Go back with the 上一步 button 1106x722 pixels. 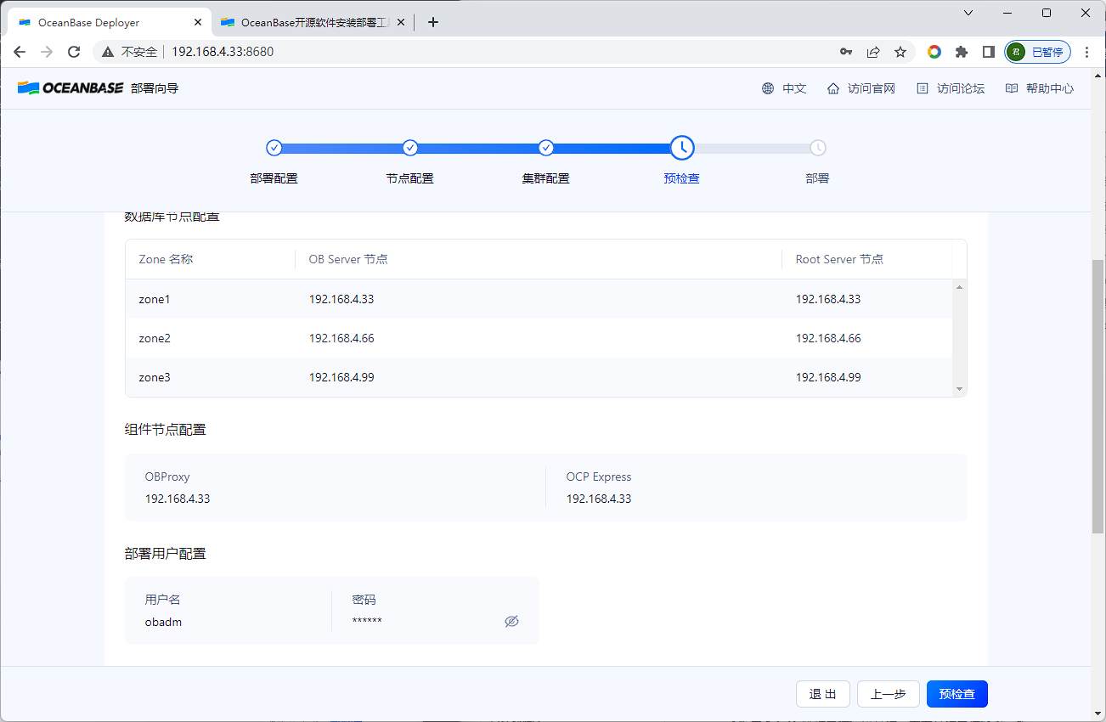(x=889, y=694)
